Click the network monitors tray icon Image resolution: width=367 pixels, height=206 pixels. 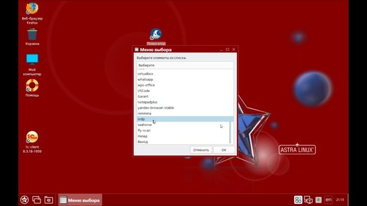309,200
